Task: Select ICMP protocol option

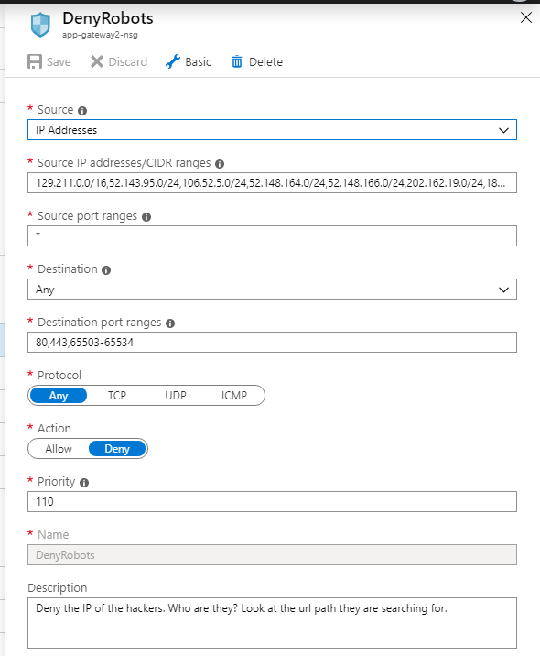Action: (234, 396)
